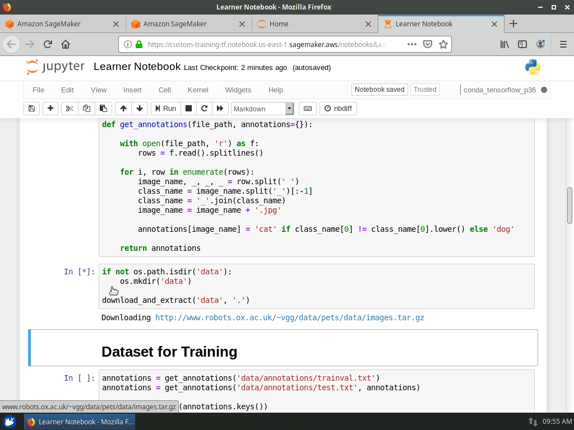
Task: Open the Markdown cell type dropdown
Action: click(262, 109)
